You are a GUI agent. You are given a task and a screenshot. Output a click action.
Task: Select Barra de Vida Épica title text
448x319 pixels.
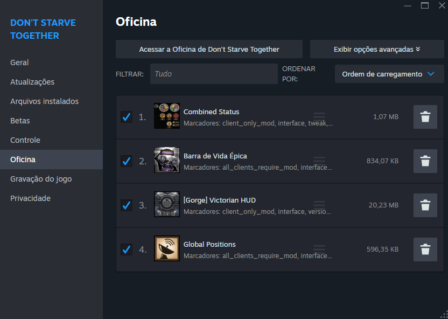coord(215,156)
